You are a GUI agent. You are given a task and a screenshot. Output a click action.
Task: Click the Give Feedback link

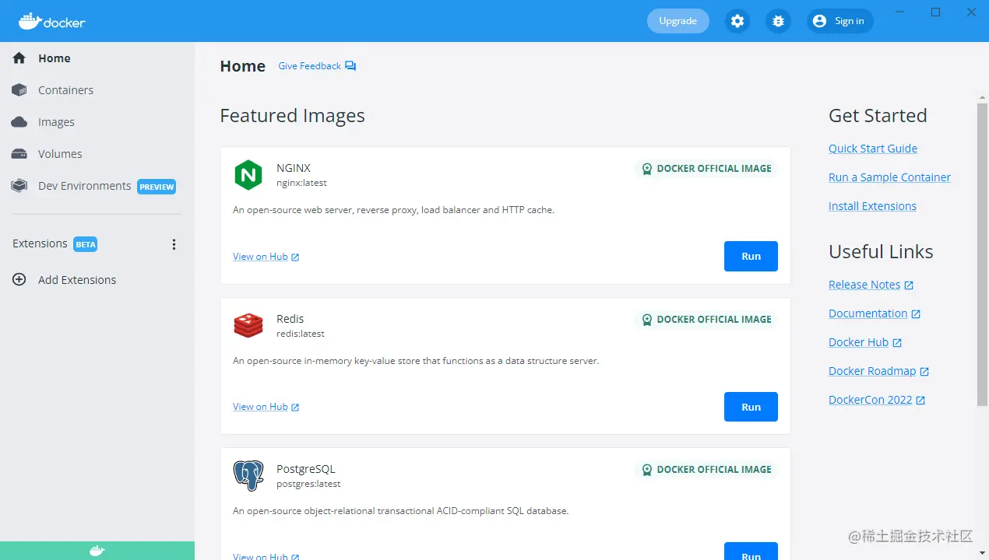310,66
